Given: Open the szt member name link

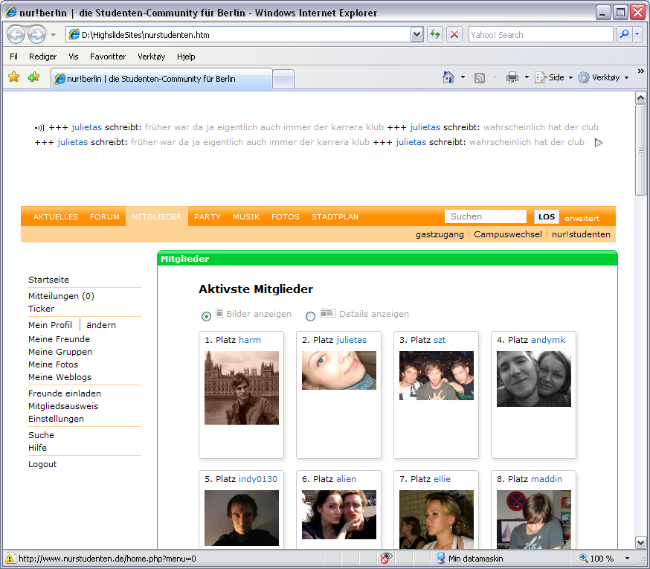Looking at the screenshot, I should (x=440, y=340).
